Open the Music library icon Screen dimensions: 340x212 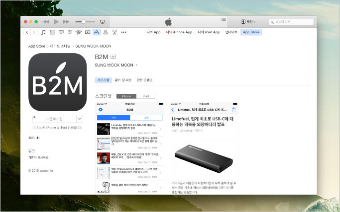point(43,32)
